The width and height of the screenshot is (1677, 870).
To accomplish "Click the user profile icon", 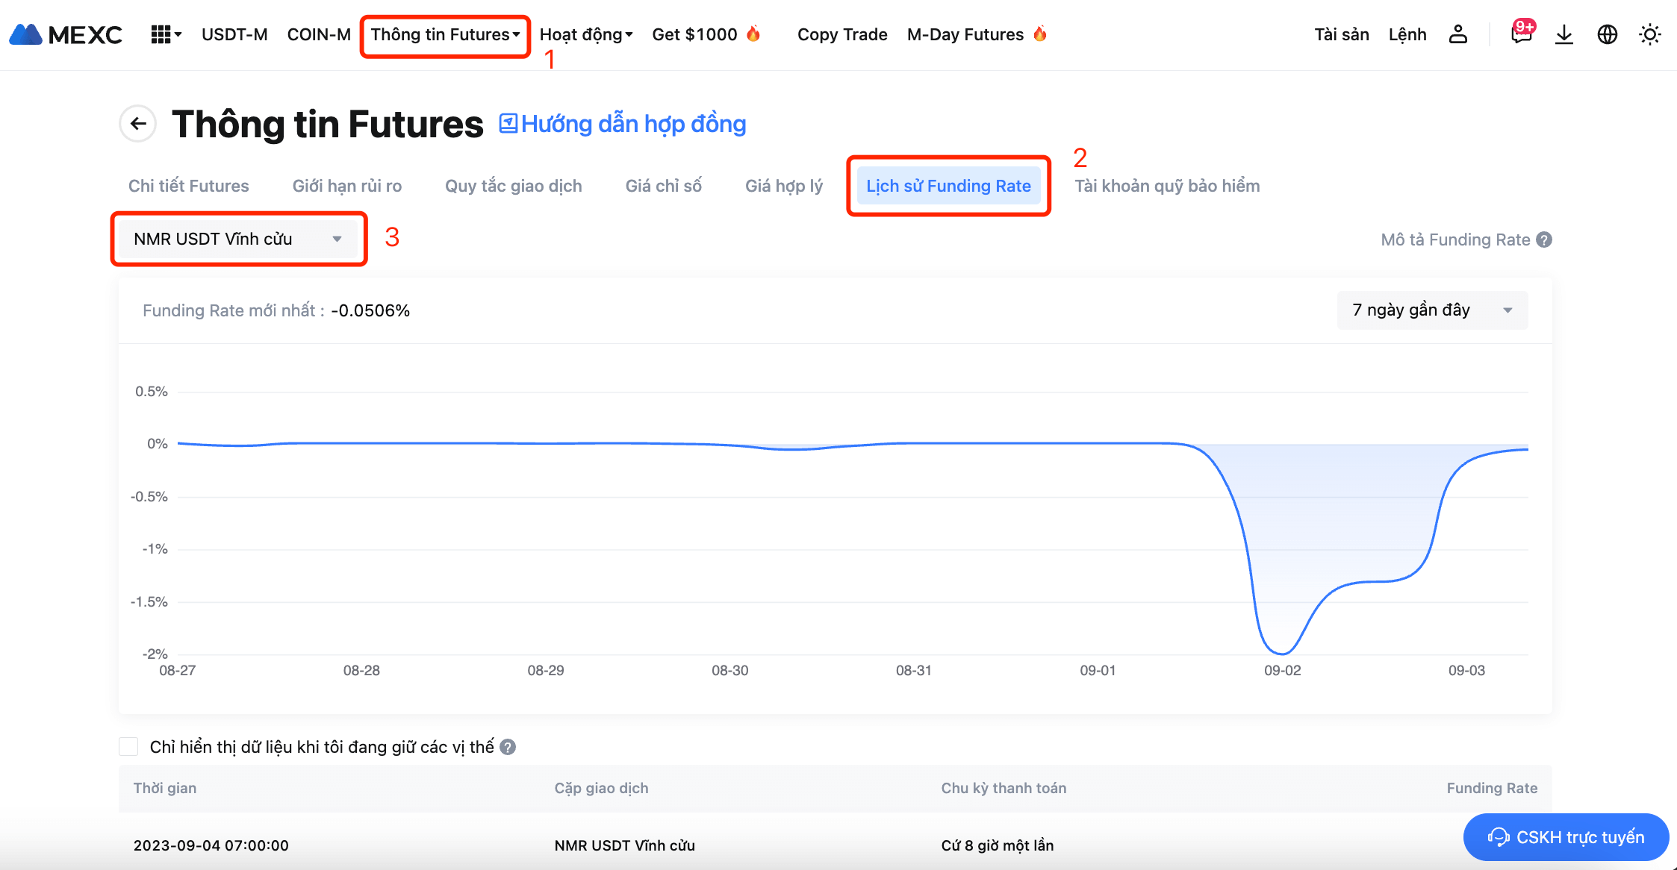I will pyautogui.click(x=1457, y=34).
